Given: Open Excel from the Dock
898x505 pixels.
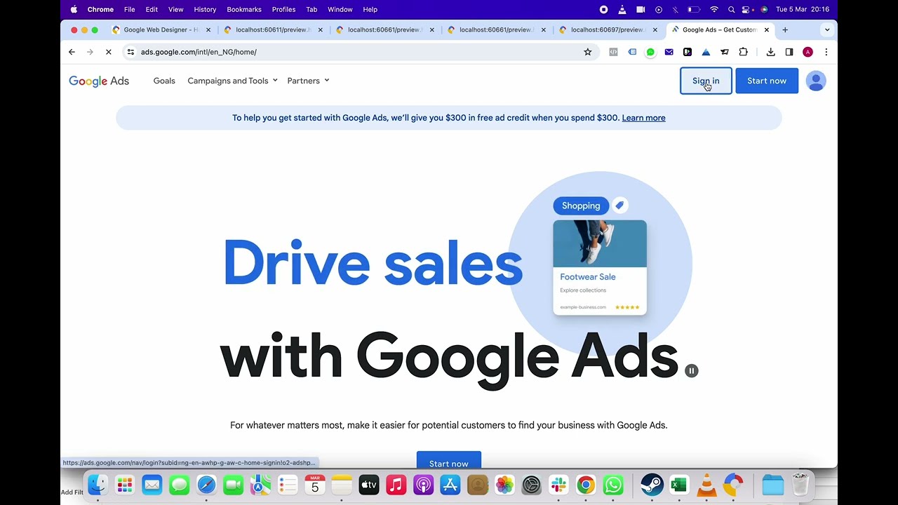Looking at the screenshot, I should click(x=678, y=485).
